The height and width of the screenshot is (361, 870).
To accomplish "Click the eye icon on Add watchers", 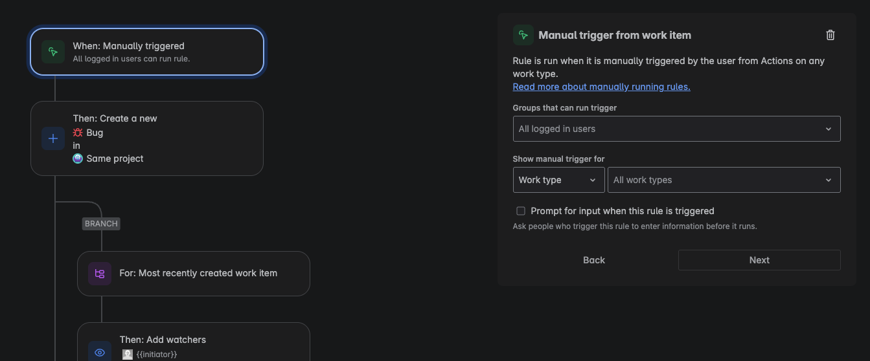I will (x=100, y=353).
